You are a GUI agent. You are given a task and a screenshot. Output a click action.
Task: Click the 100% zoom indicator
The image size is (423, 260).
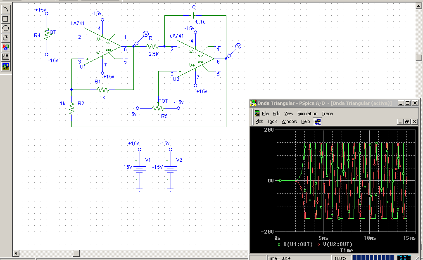342,258
